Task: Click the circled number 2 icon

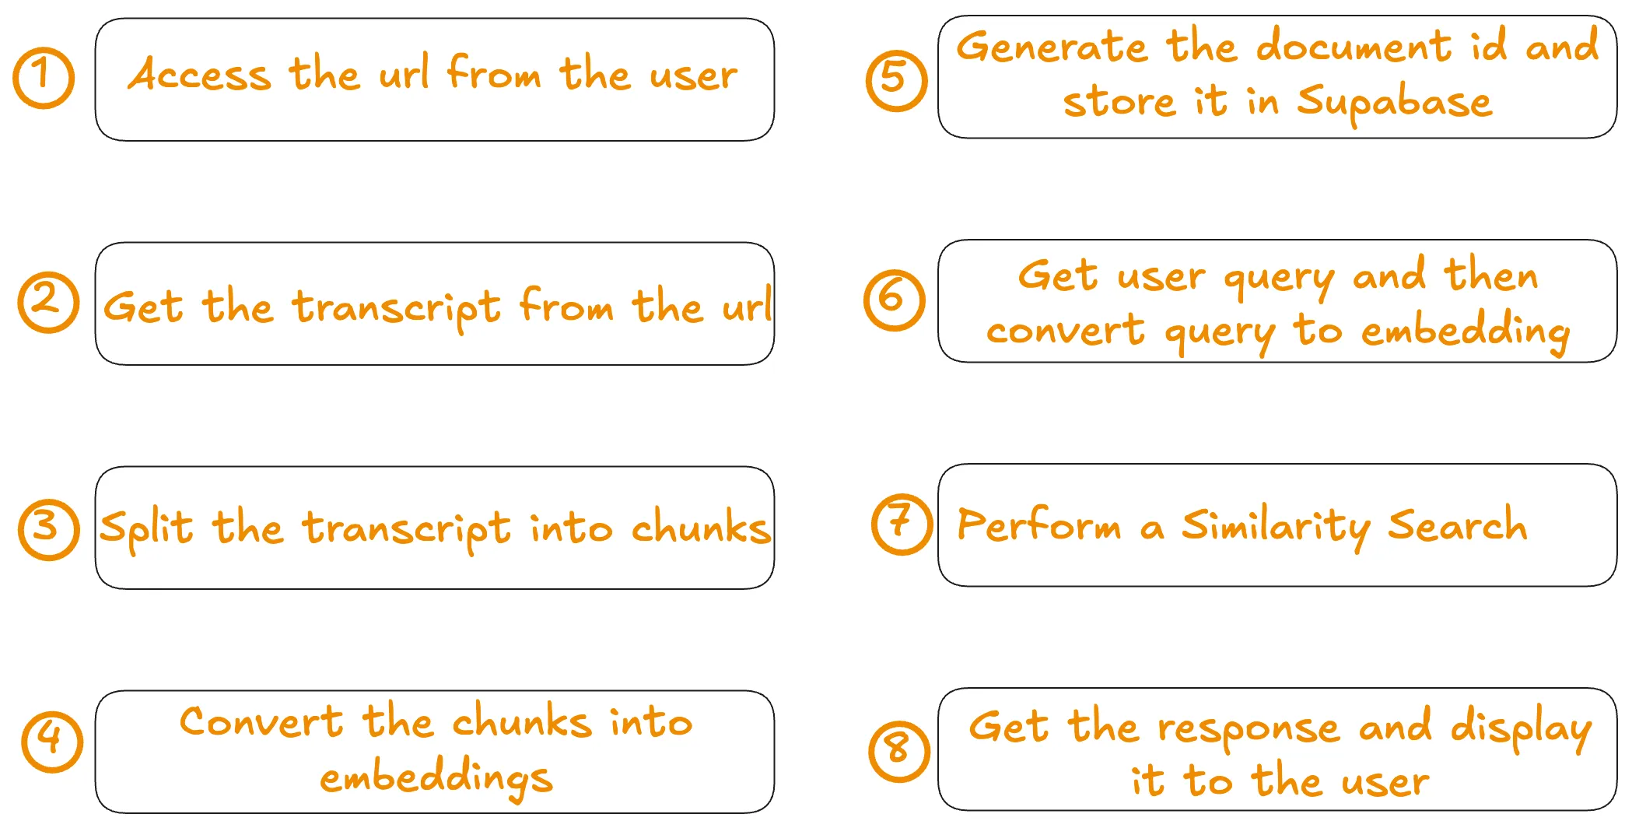Action: point(48,302)
